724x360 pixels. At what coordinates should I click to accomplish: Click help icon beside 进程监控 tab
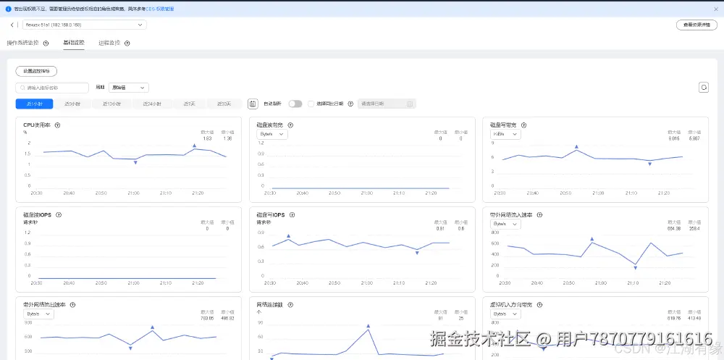127,43
